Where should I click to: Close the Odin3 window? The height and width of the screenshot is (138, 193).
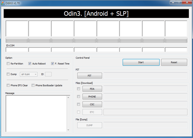[x=187, y=2]
